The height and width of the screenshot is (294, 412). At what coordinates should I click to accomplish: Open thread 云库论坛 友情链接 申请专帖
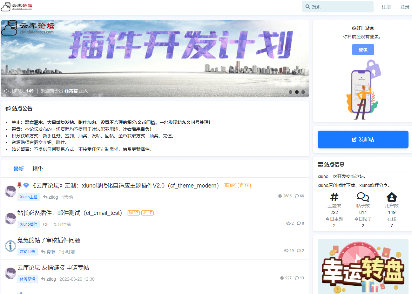tap(53, 268)
